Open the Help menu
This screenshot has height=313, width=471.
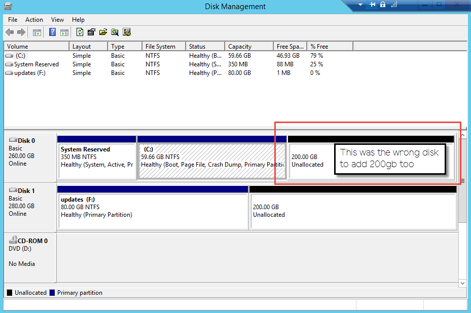tap(78, 20)
